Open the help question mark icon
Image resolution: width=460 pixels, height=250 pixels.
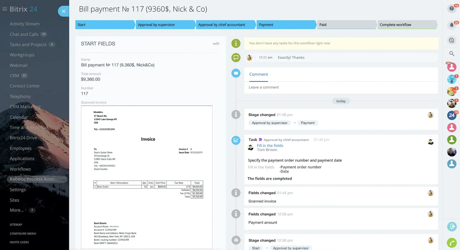(452, 9)
